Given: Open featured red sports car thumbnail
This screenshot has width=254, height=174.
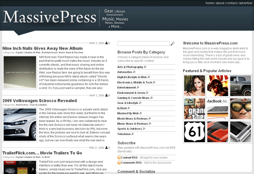Looking at the screenshot, I should 217,132.
